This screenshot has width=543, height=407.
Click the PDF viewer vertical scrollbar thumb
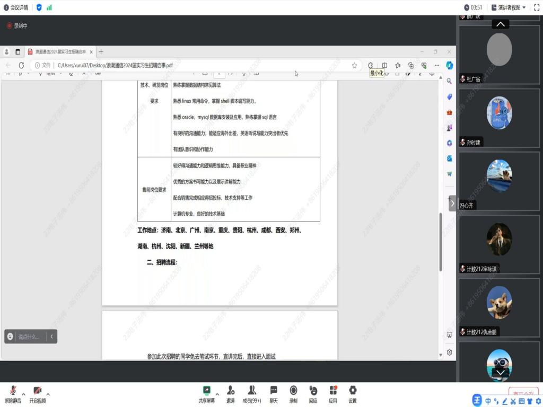coord(441,242)
